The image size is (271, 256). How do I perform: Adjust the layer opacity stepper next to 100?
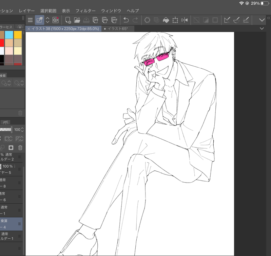(22, 130)
